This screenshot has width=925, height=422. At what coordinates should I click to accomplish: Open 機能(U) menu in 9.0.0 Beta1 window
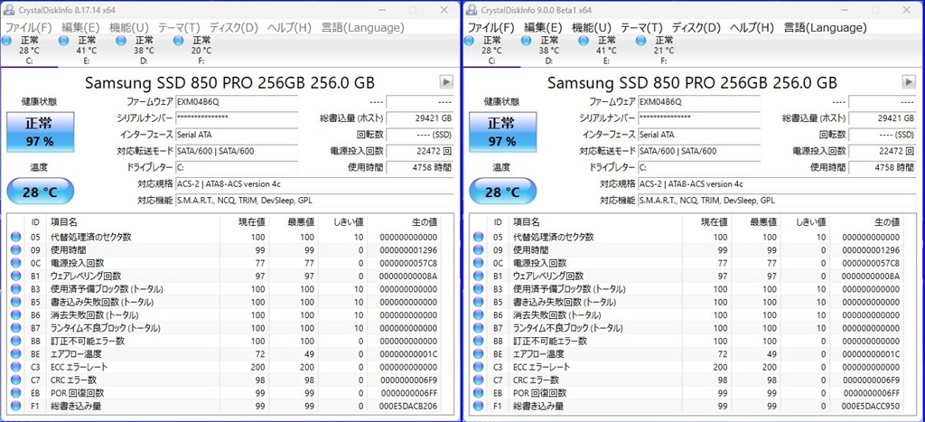(x=591, y=28)
